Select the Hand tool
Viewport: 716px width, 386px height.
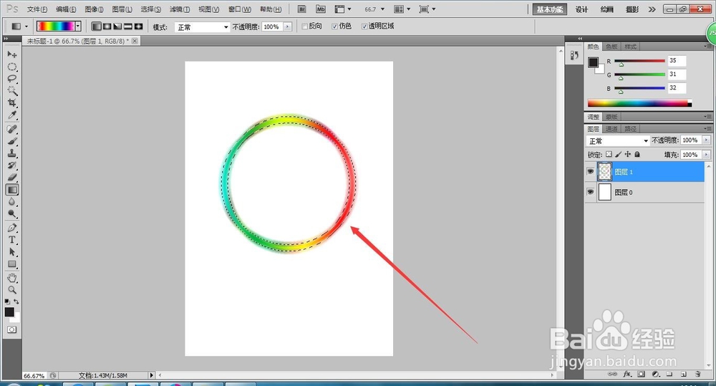pyautogui.click(x=12, y=278)
